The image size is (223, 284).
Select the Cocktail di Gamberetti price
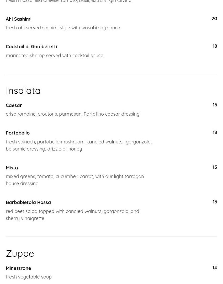(215, 46)
